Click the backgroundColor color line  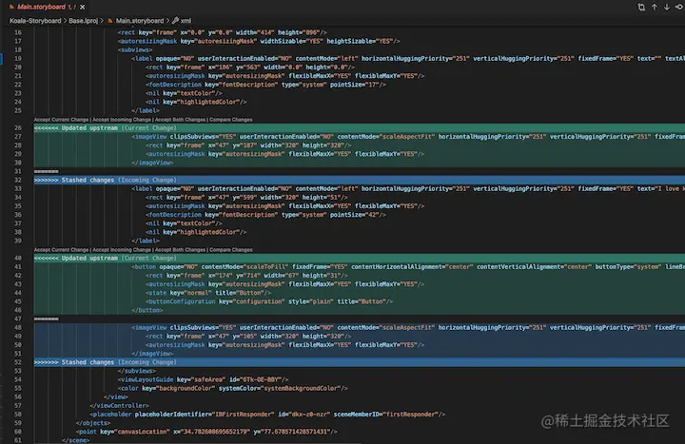[x=233, y=388]
